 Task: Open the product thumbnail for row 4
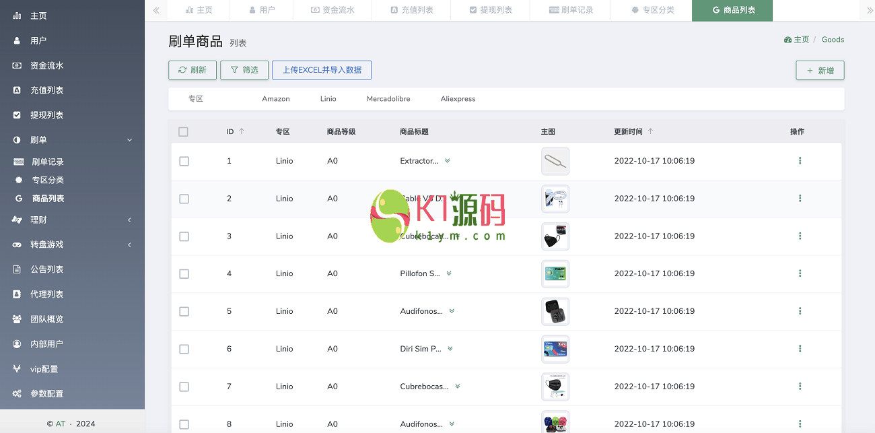pos(555,273)
